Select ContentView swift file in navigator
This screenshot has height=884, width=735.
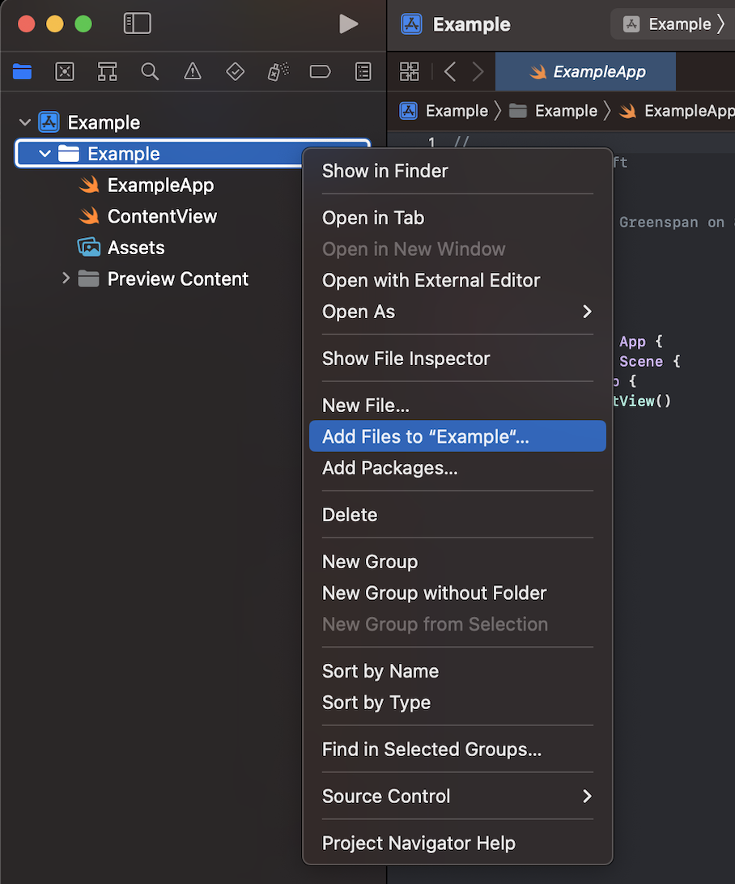(x=147, y=216)
